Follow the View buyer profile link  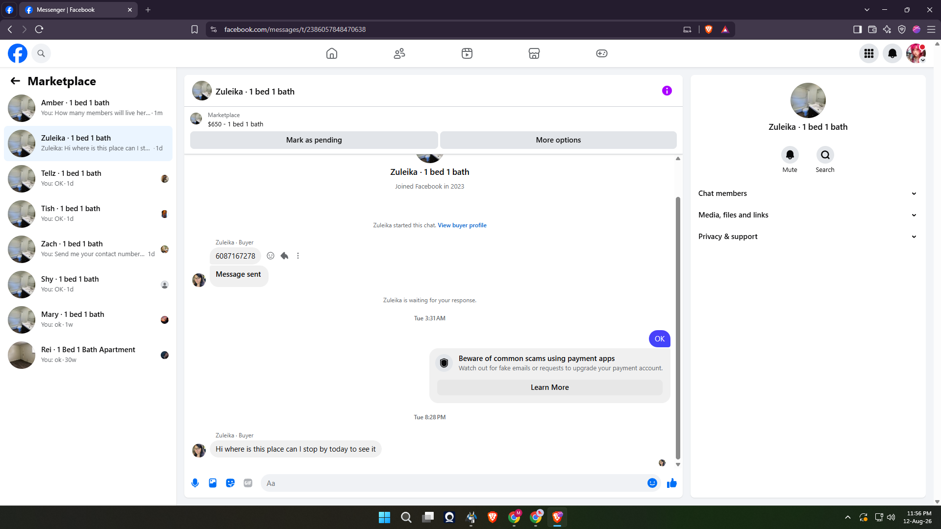(462, 225)
